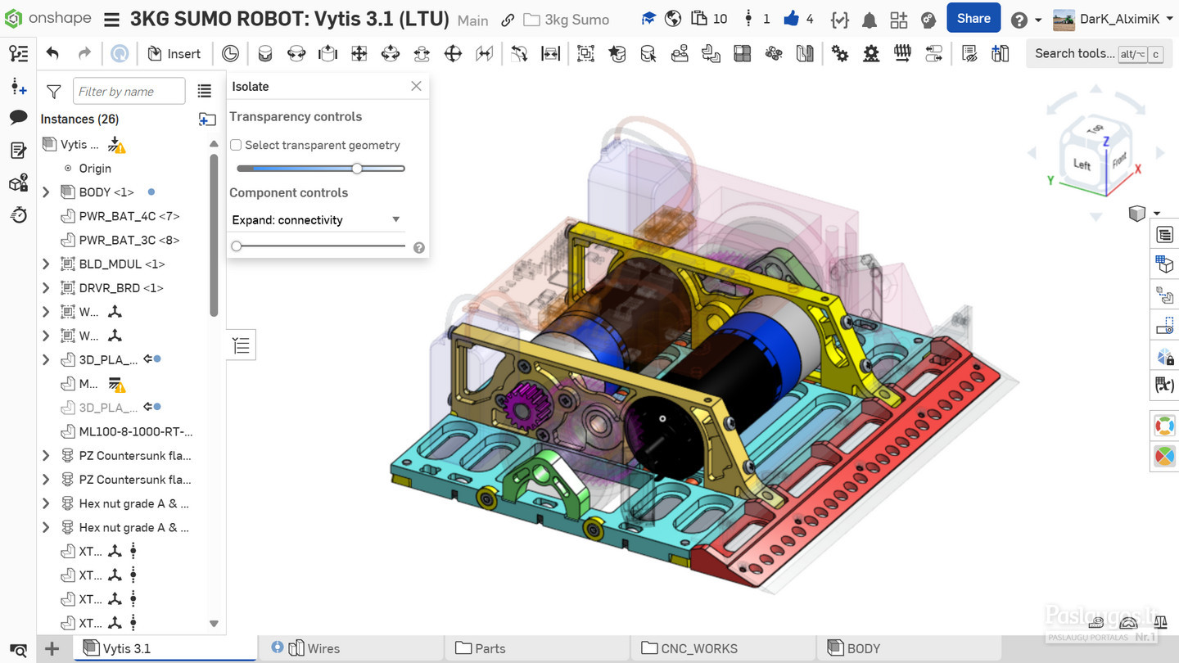The image size is (1179, 663).
Task: Open the 3kg Sumo folder link
Action: click(x=567, y=20)
